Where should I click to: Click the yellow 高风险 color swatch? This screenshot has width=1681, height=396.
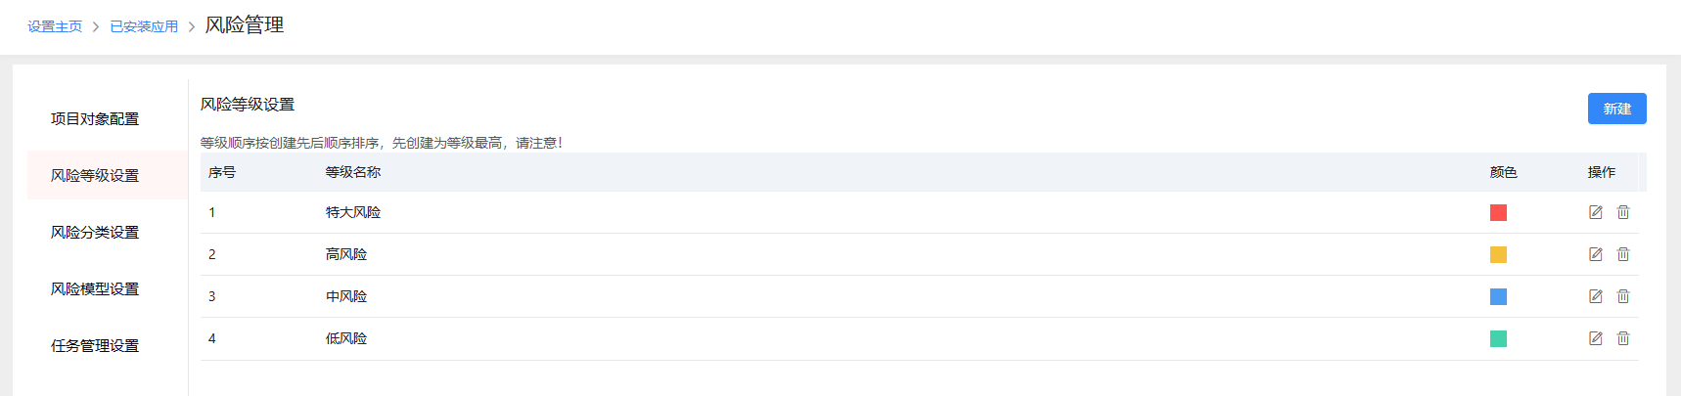tap(1498, 254)
